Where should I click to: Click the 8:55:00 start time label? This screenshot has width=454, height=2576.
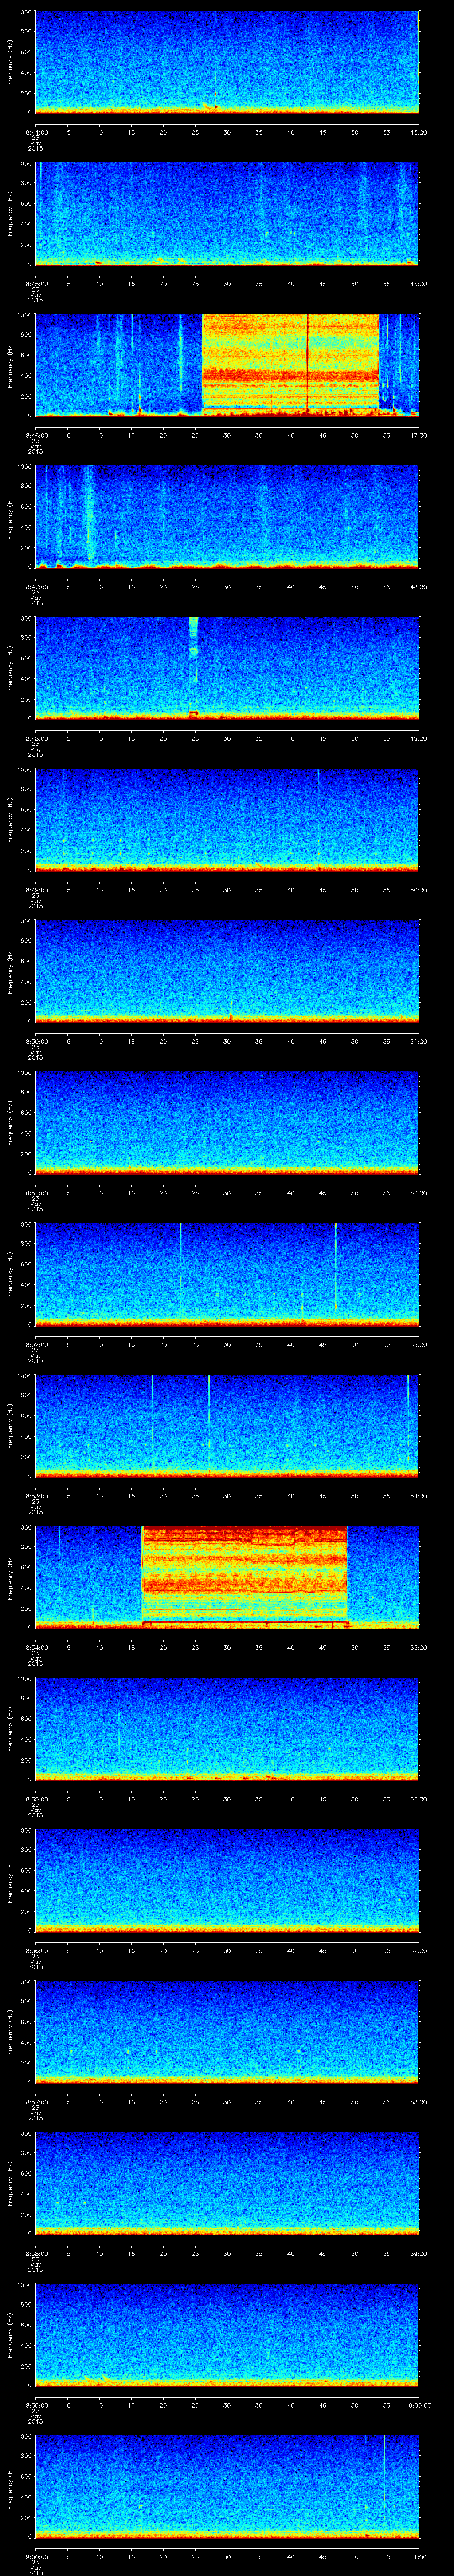36,1800
